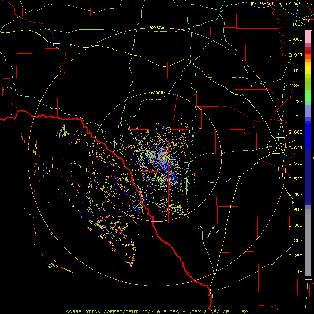Click the pink segment of the color bar
Screen dimensions: 314x314
[308, 37]
